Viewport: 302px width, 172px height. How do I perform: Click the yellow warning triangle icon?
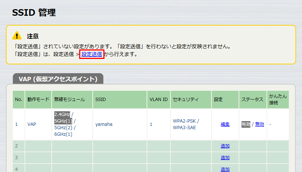[17, 35]
